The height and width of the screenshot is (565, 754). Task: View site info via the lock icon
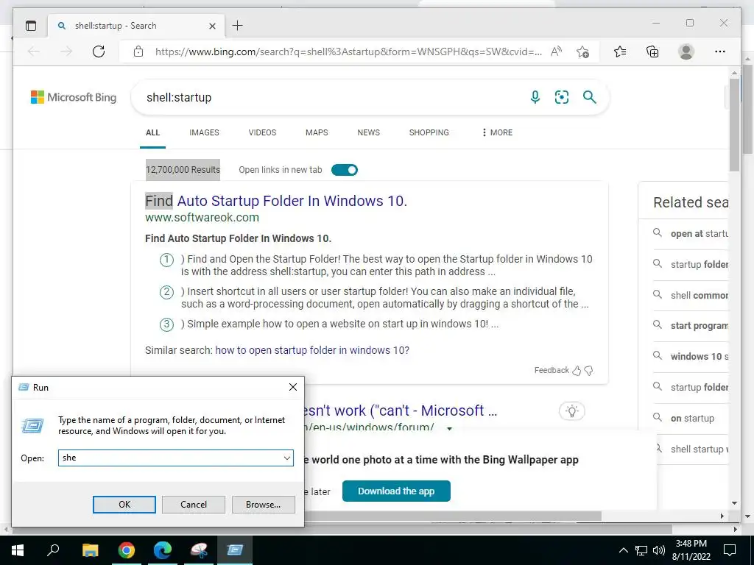(138, 51)
